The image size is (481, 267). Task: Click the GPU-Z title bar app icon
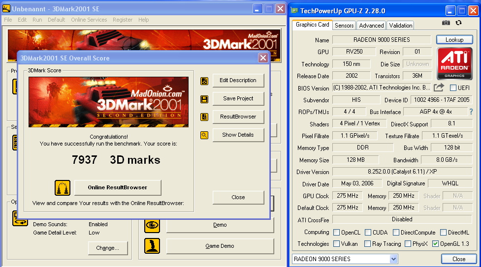pos(294,11)
